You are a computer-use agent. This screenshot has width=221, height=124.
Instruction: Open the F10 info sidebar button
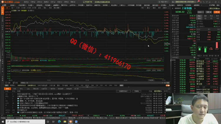2,28
